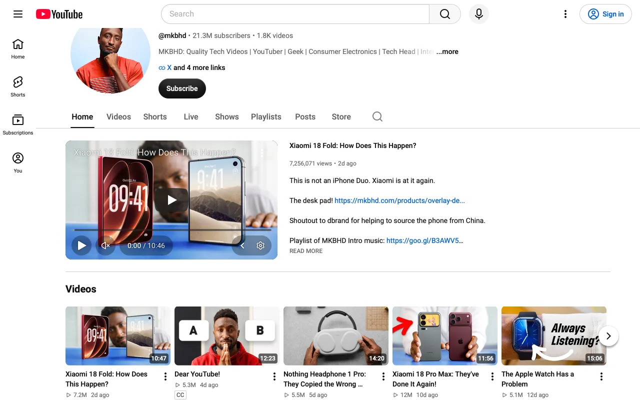Open options for Nothing Headphone 1 Pro video

[383, 376]
